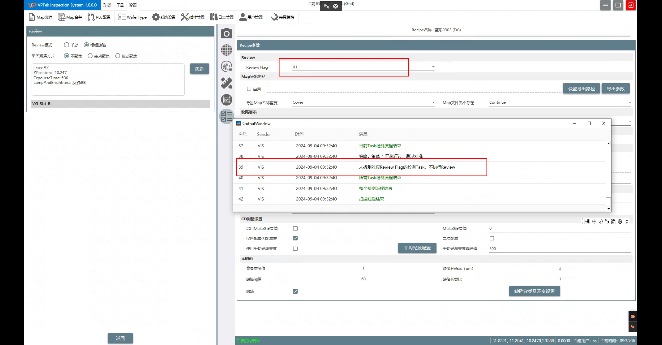Click the IME settings gear icon
Viewport: 662px width, 345px height.
pyautogui.click(x=620, y=221)
